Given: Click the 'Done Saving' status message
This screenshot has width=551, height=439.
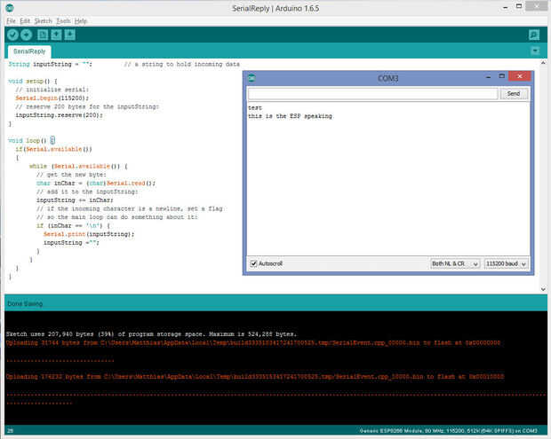Looking at the screenshot, I should click(25, 303).
